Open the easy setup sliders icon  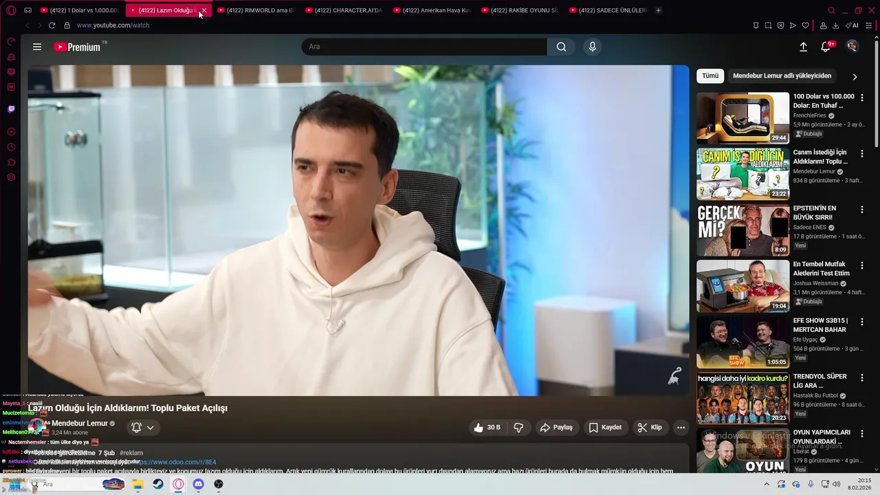[868, 25]
